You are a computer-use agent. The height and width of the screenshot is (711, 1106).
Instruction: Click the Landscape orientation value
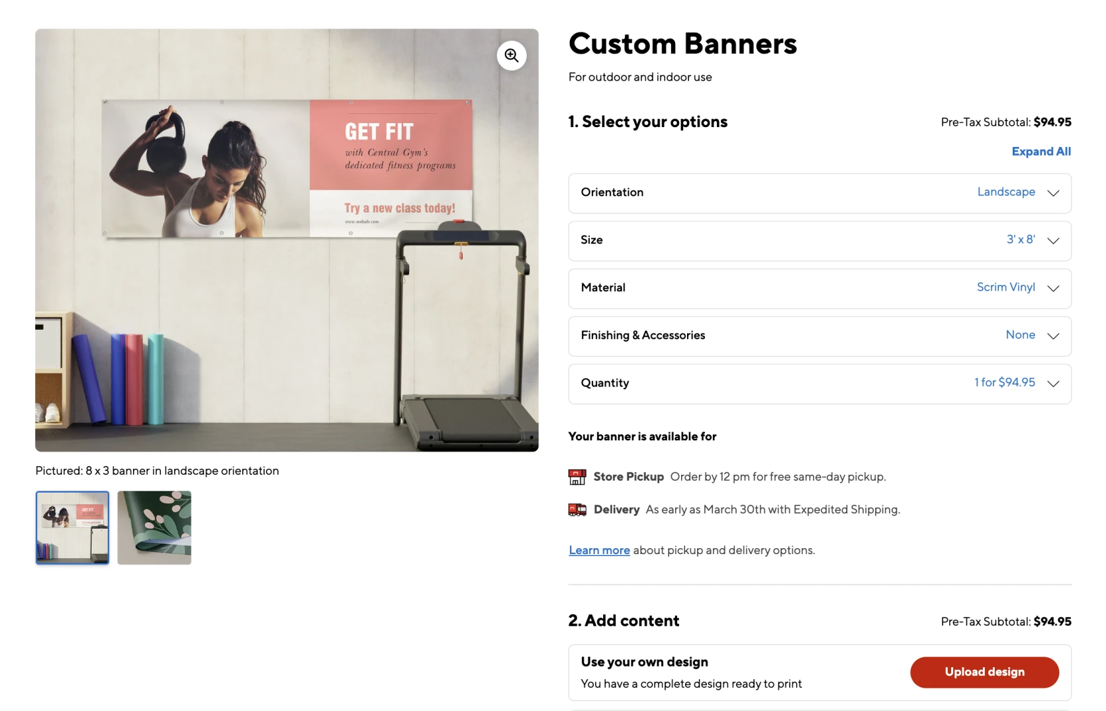click(x=1005, y=192)
